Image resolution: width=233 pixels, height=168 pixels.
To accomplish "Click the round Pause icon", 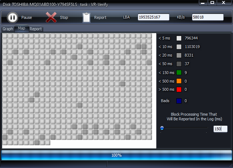I will coord(12,17).
